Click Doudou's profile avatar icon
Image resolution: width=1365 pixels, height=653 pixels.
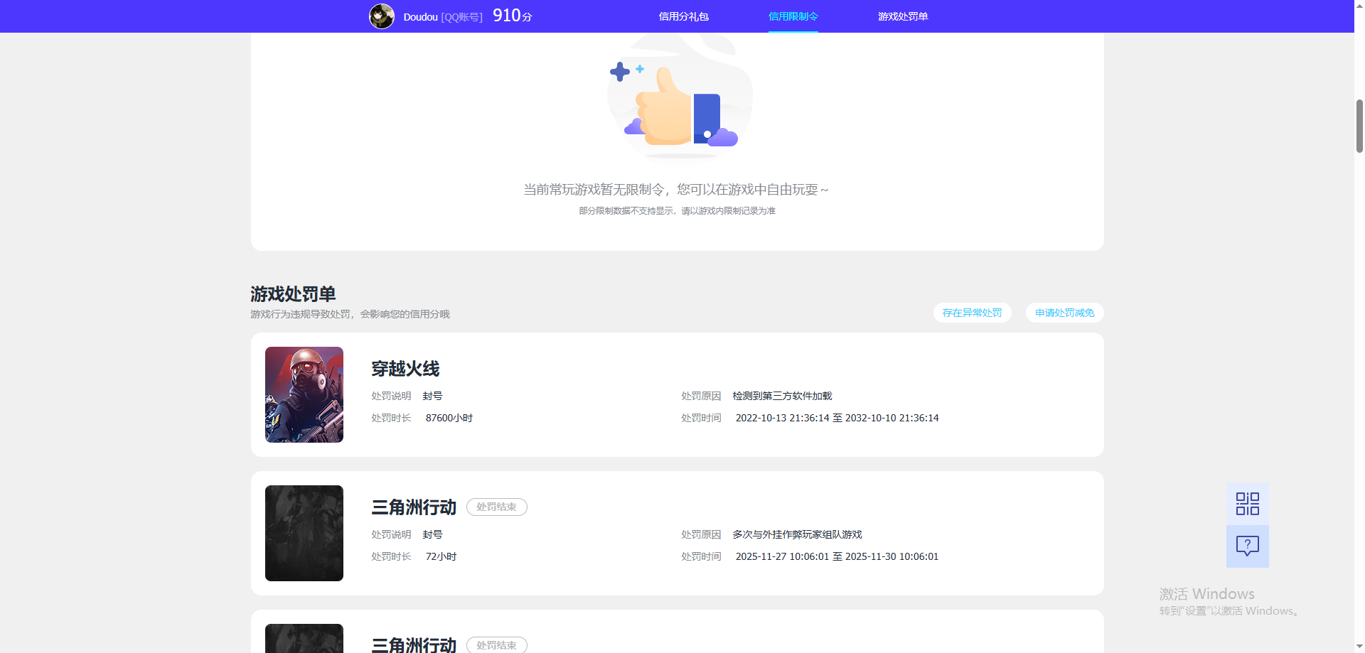(x=382, y=16)
